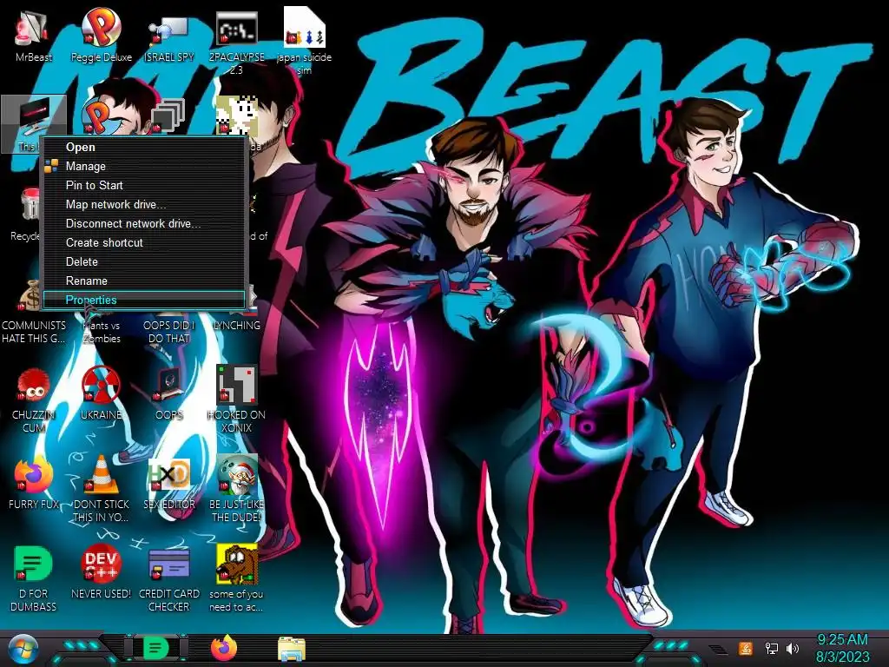Select the OOPS DID I DO THAT shortcut
The width and height of the screenshot is (889, 667).
coord(168,332)
